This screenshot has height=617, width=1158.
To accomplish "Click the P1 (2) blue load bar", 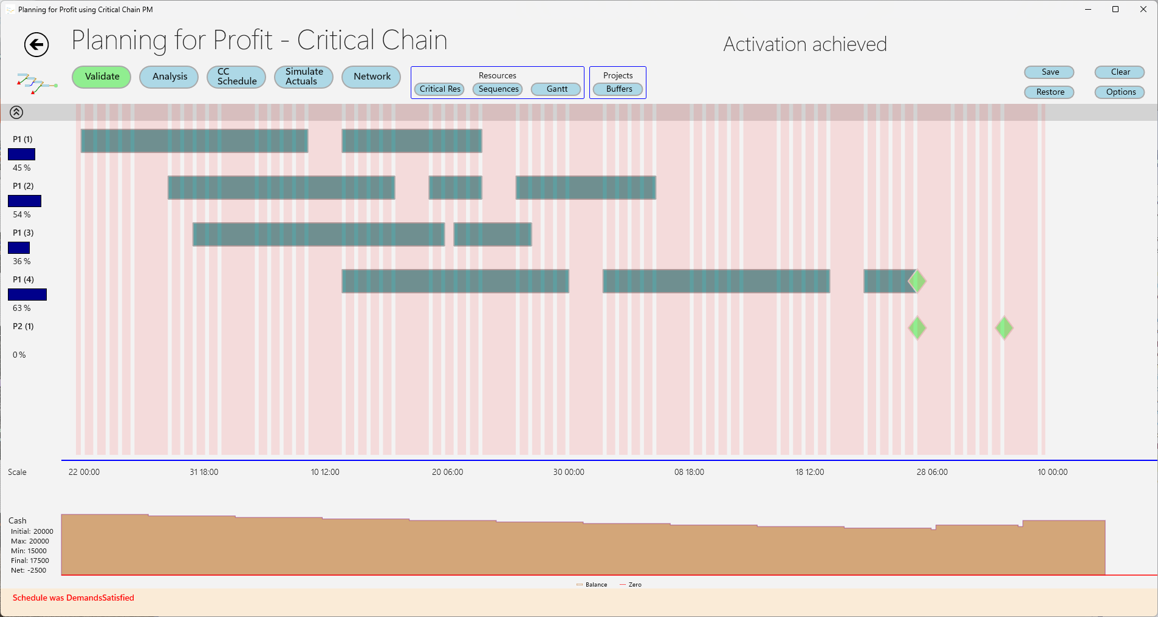I will (24, 201).
